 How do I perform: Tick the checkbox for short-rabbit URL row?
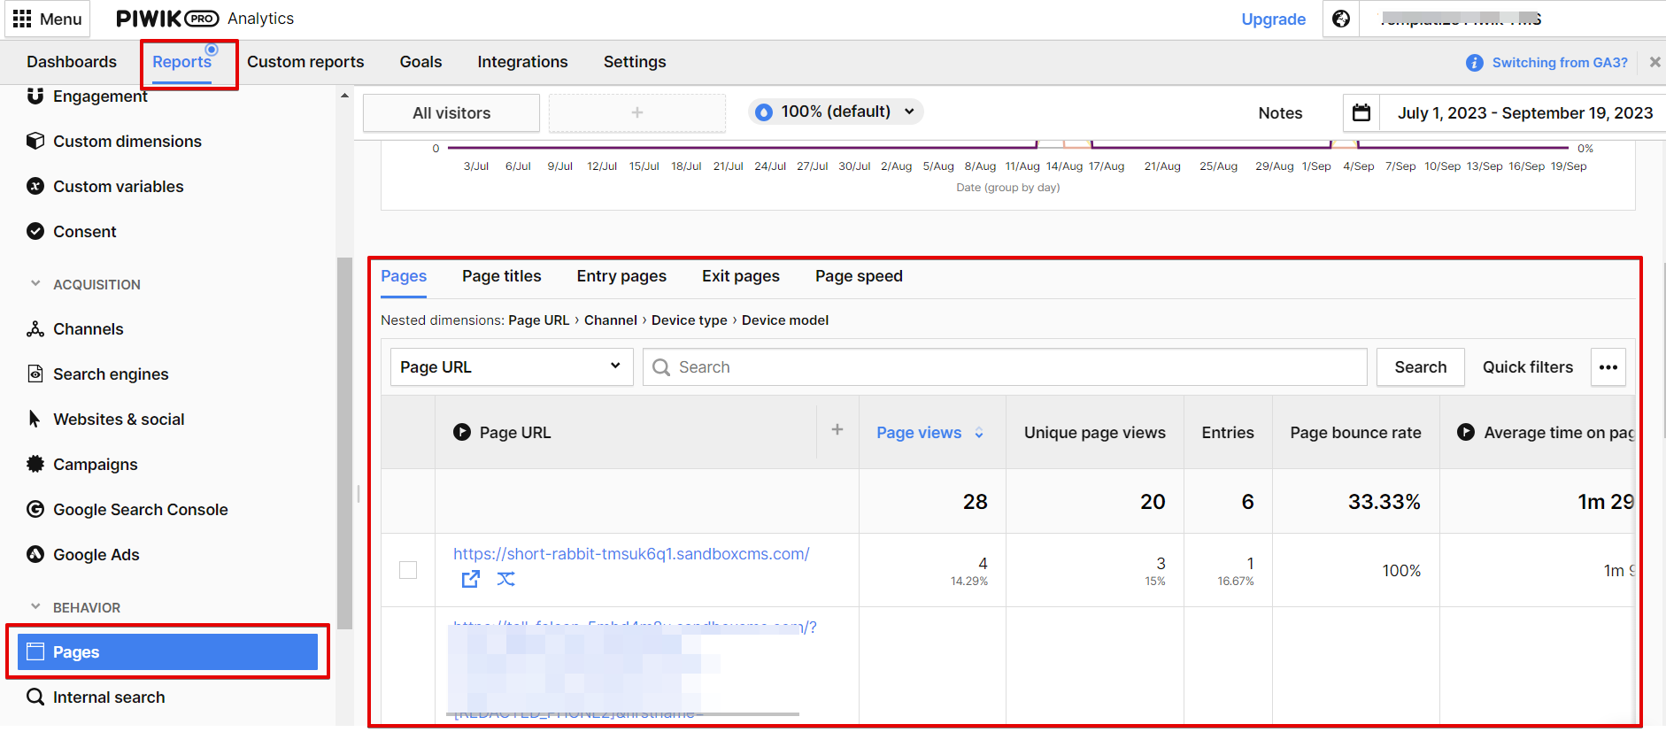pyautogui.click(x=408, y=570)
